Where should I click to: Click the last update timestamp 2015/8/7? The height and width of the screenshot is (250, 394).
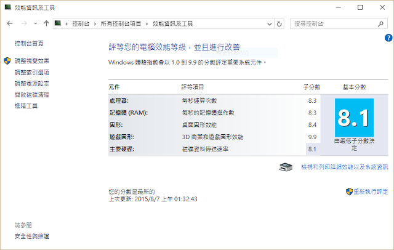[x=166, y=200]
